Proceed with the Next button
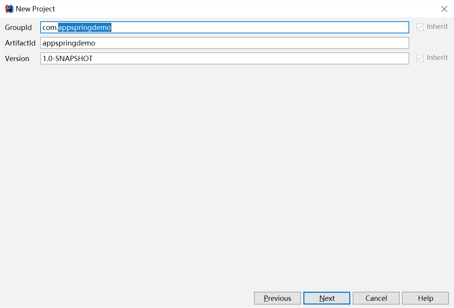Image resolution: width=454 pixels, height=308 pixels. point(326,298)
